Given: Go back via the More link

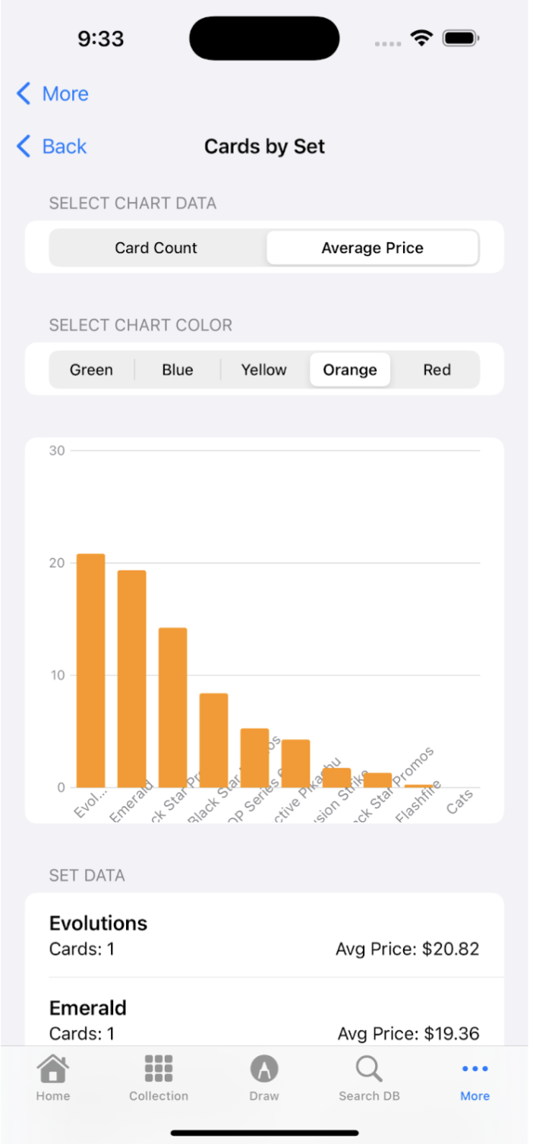Looking at the screenshot, I should (65, 94).
